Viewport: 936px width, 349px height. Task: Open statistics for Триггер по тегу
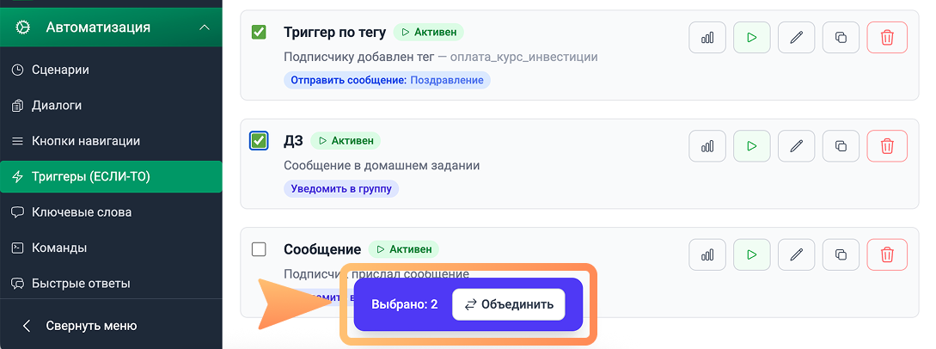coord(707,38)
